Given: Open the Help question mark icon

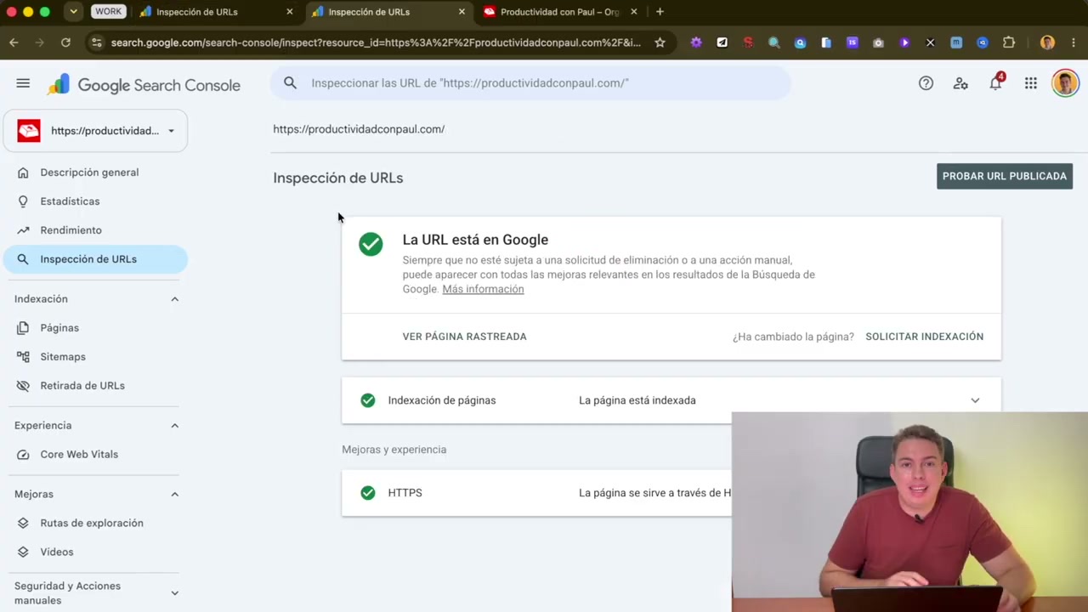Looking at the screenshot, I should coord(926,83).
